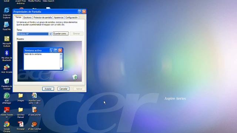
Task: Switch to the Temas tab
Action: 18,17
